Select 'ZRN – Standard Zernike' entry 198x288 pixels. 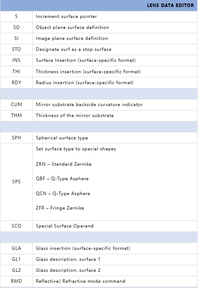[x=63, y=164]
